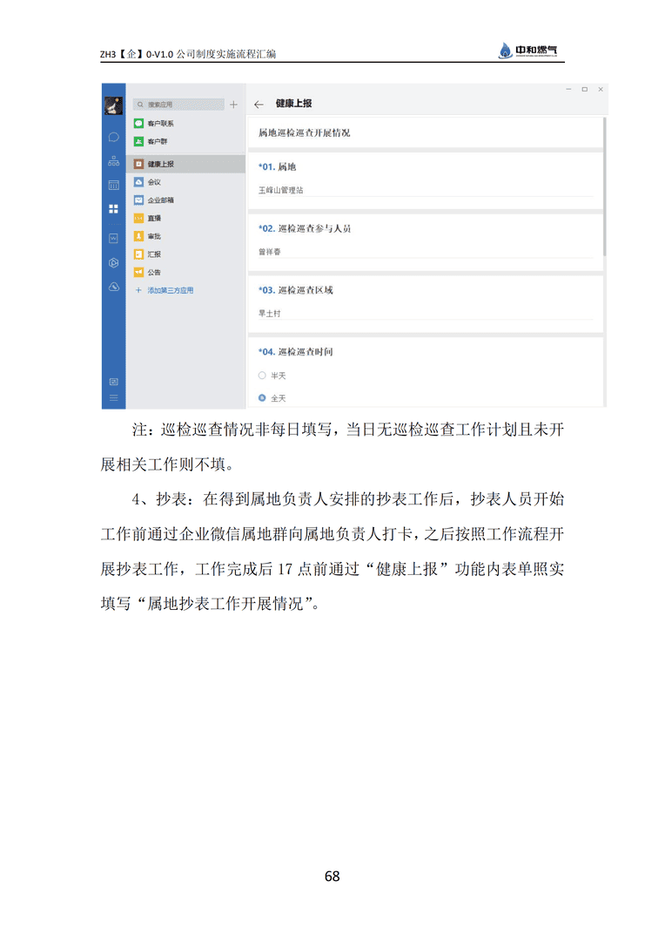Screen dimensions: 665x941
Task: Open the 直播 app
Action: click(186, 218)
